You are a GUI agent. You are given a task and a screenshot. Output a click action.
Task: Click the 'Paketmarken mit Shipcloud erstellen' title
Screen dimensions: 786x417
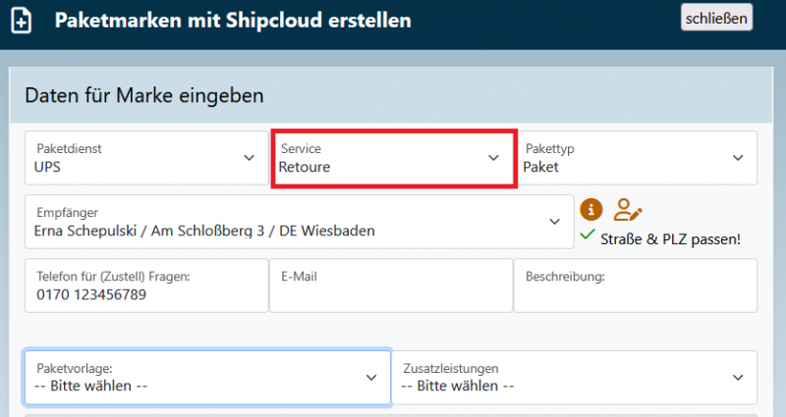[233, 21]
